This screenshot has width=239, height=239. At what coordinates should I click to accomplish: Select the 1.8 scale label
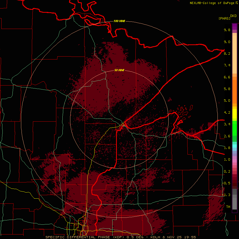coord(227,148)
